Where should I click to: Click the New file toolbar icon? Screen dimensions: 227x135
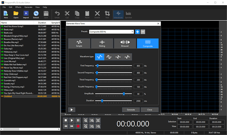point(6,14)
